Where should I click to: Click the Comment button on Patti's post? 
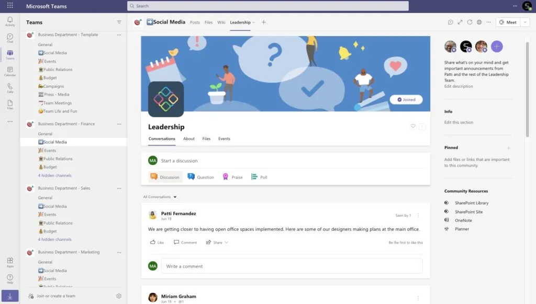185,242
